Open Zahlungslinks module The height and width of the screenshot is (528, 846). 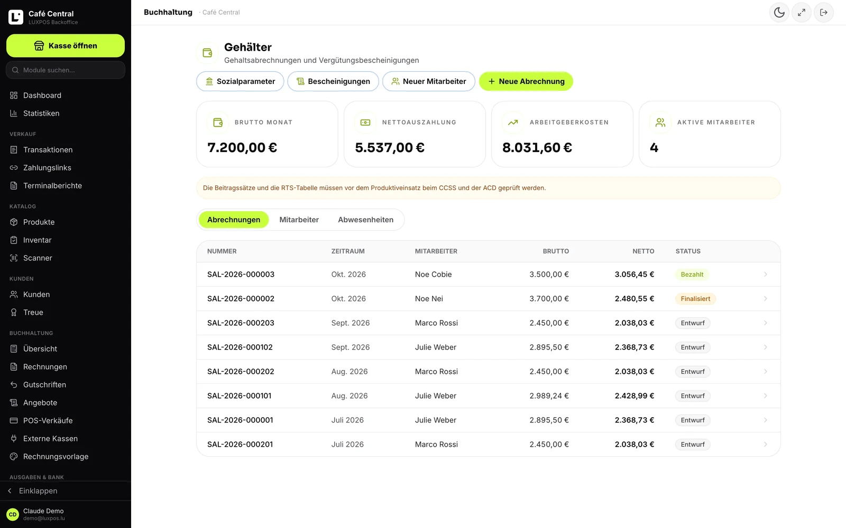66,167
